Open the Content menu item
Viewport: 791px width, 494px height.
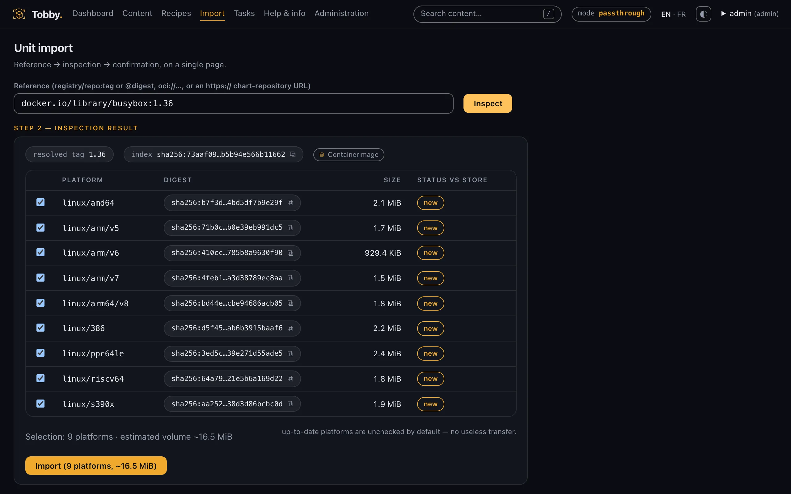pyautogui.click(x=137, y=13)
